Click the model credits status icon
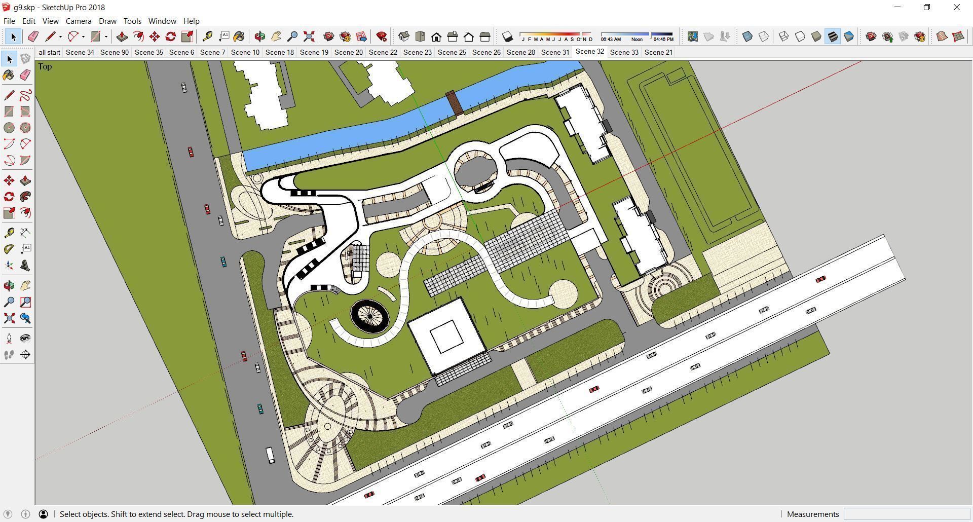 25,514
